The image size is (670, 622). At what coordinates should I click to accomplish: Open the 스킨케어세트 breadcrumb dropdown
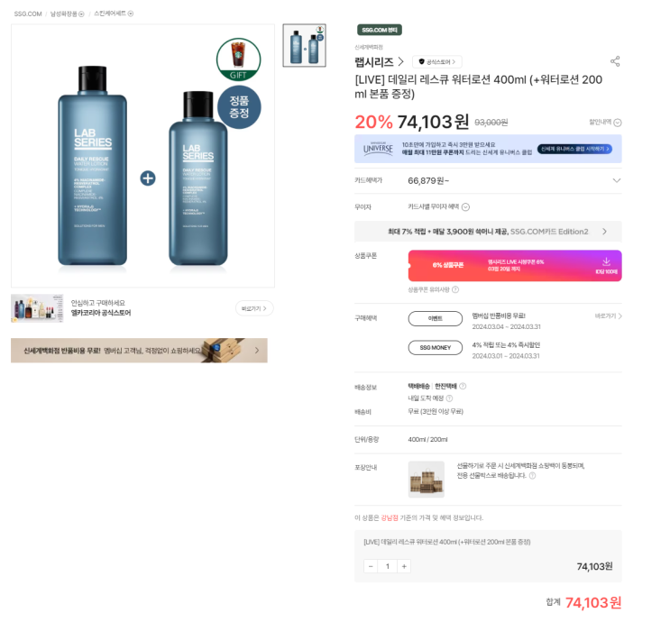(x=130, y=14)
